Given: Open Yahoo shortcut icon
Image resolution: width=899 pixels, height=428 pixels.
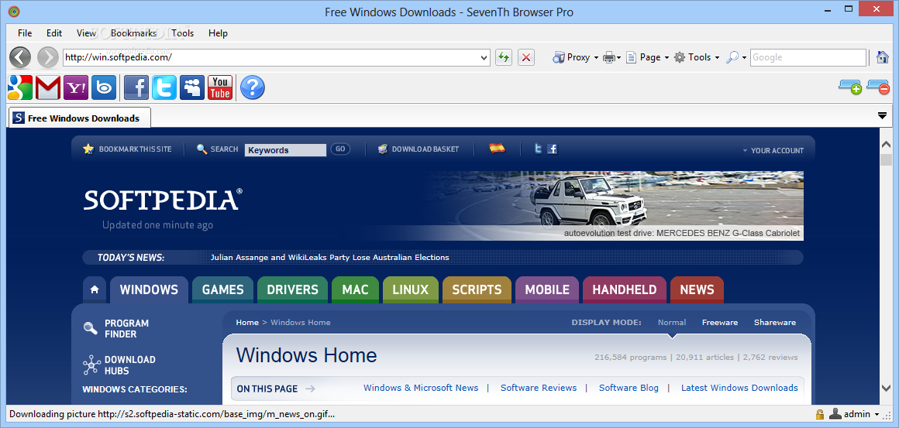Looking at the screenshot, I should click(76, 87).
